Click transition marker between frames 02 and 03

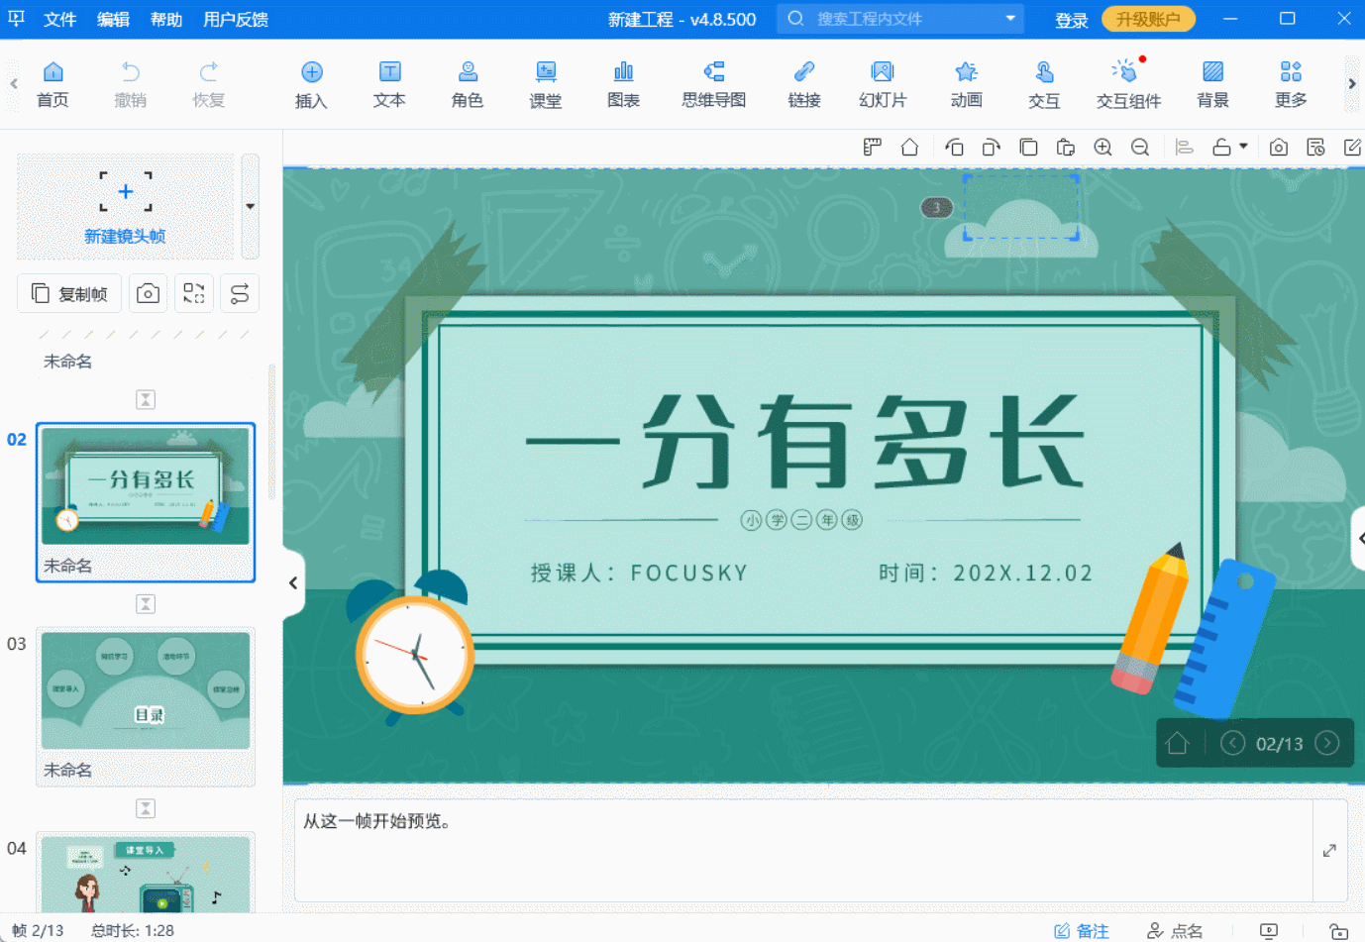pyautogui.click(x=146, y=604)
